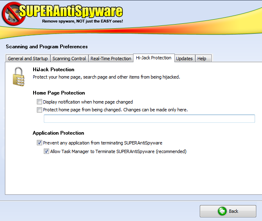This screenshot has height=221, width=262.
Task: Click the Application Protection section heading
Action: 59,133
